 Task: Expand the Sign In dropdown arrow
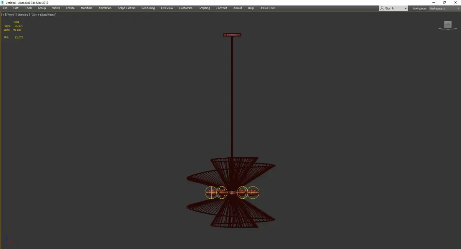(x=406, y=8)
